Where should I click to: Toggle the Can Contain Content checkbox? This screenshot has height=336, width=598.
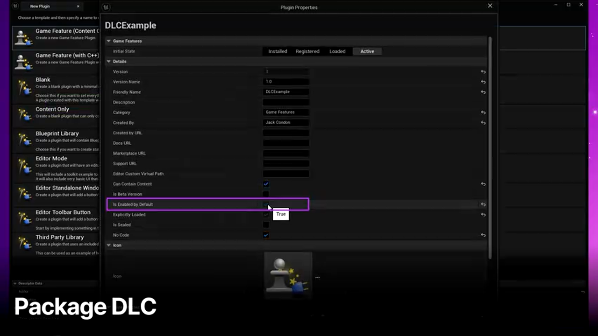pyautogui.click(x=266, y=184)
